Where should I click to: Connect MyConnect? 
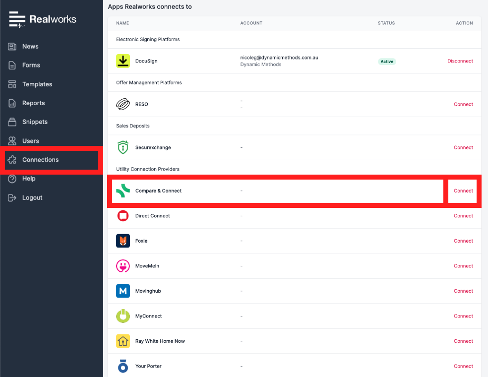pyautogui.click(x=463, y=316)
